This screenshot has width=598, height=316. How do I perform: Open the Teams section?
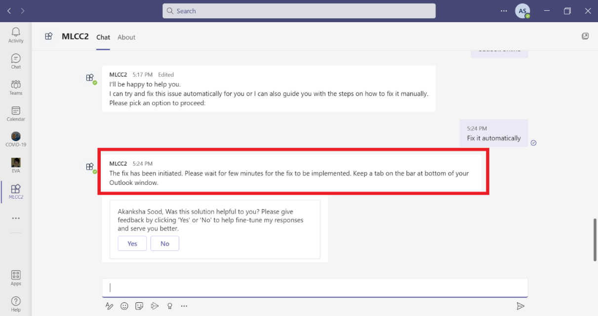click(x=15, y=87)
